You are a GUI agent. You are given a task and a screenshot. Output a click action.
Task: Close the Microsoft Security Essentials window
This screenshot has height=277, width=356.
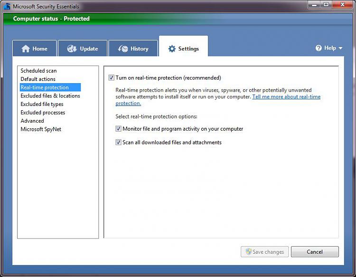[x=342, y=5]
